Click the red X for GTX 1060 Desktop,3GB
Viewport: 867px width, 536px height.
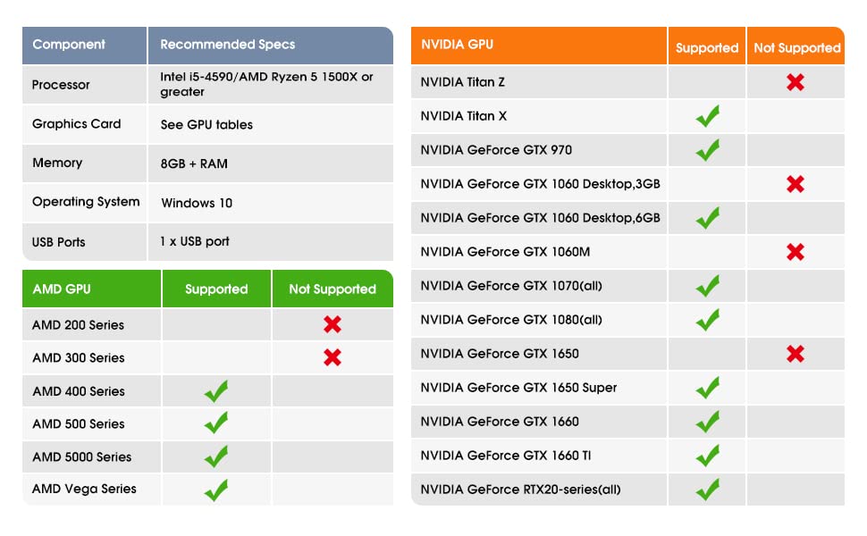tap(795, 184)
